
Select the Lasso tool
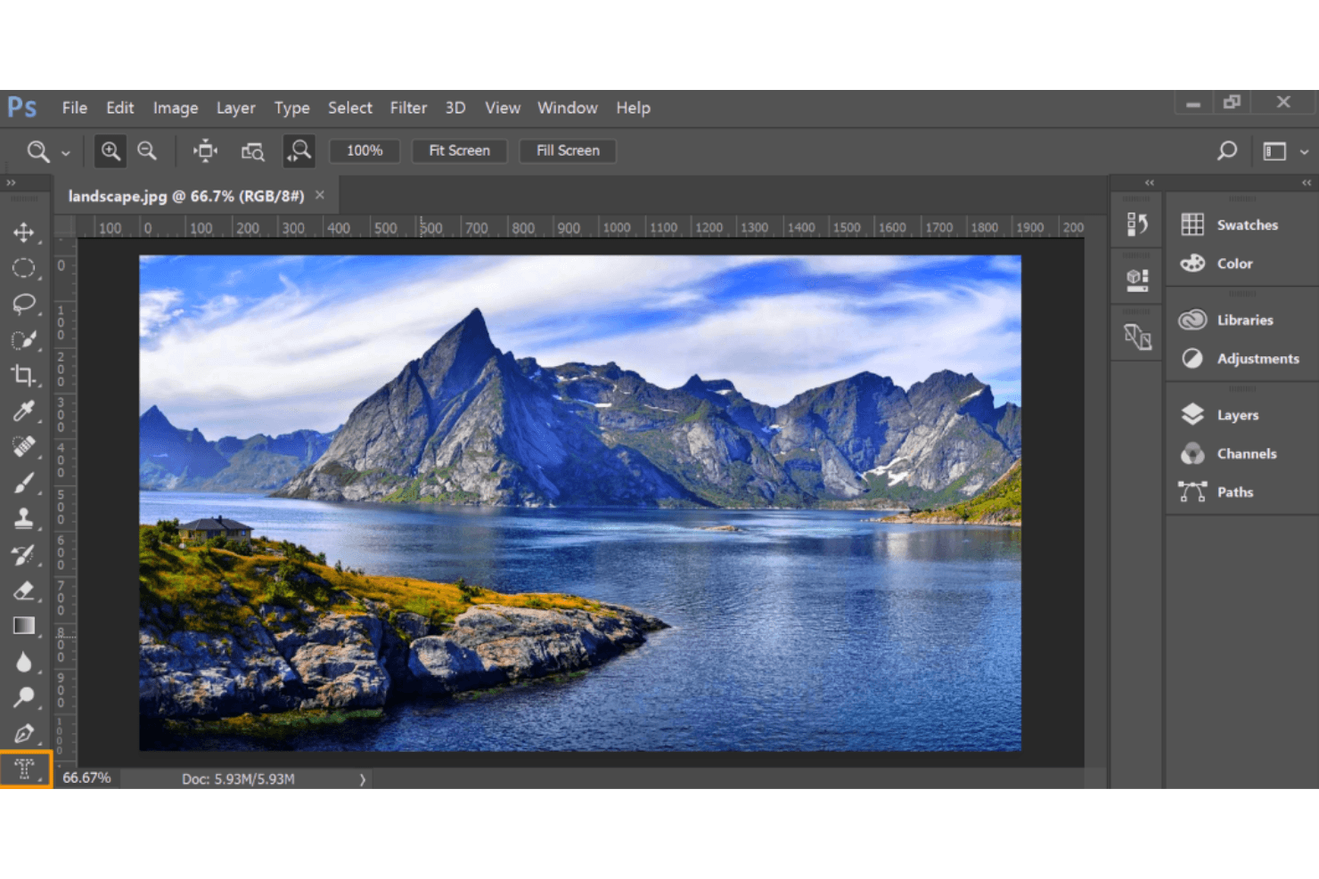point(24,304)
